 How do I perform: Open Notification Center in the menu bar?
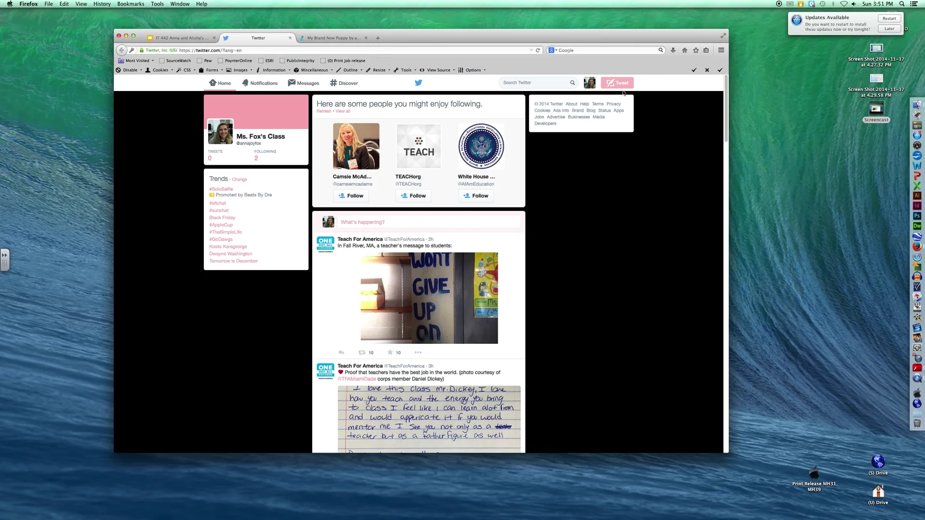[914, 4]
